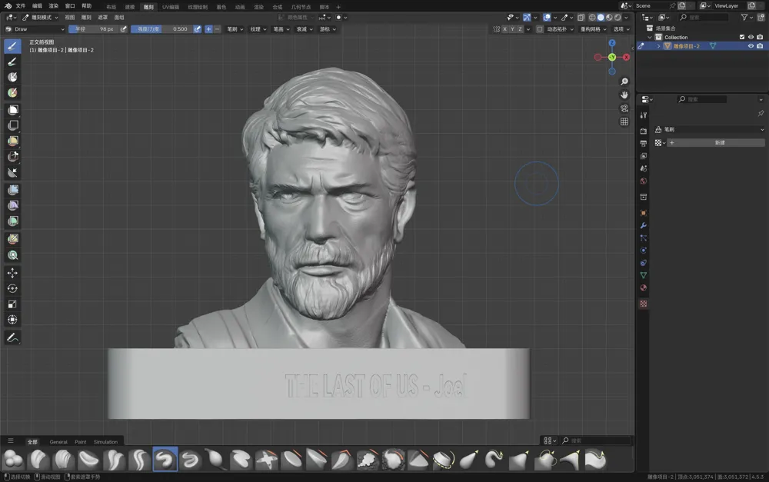Open the Simulation tab in asset shelf
Image resolution: width=769 pixels, height=482 pixels.
click(x=105, y=442)
